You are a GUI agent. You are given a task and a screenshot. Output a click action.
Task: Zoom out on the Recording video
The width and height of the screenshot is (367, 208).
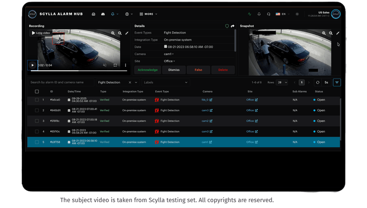point(120,33)
